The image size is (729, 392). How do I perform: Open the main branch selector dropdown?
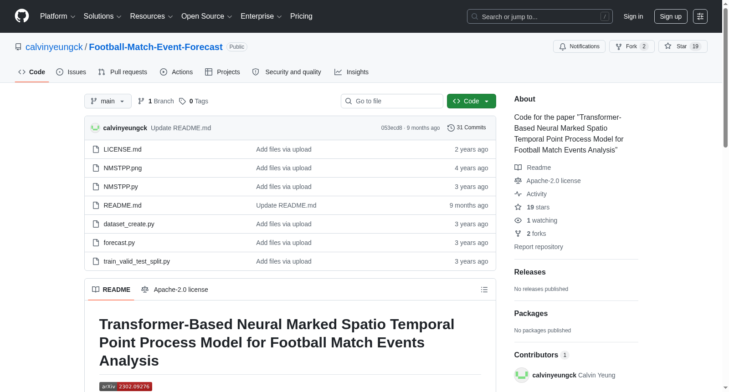108,101
